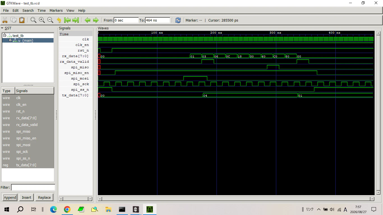
Task: Click the Filter input field
Action: point(33,188)
